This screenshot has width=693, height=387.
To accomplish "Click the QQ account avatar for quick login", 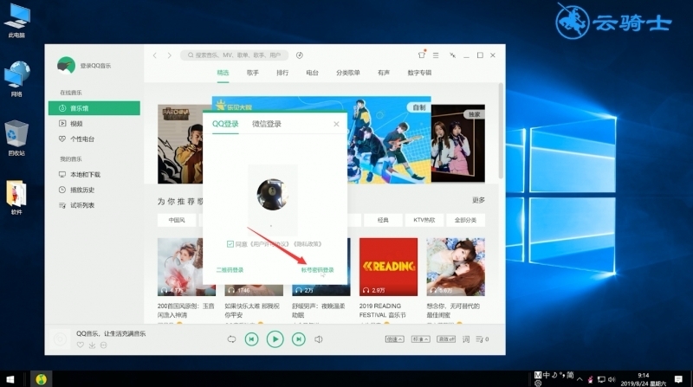I will pyautogui.click(x=272, y=195).
